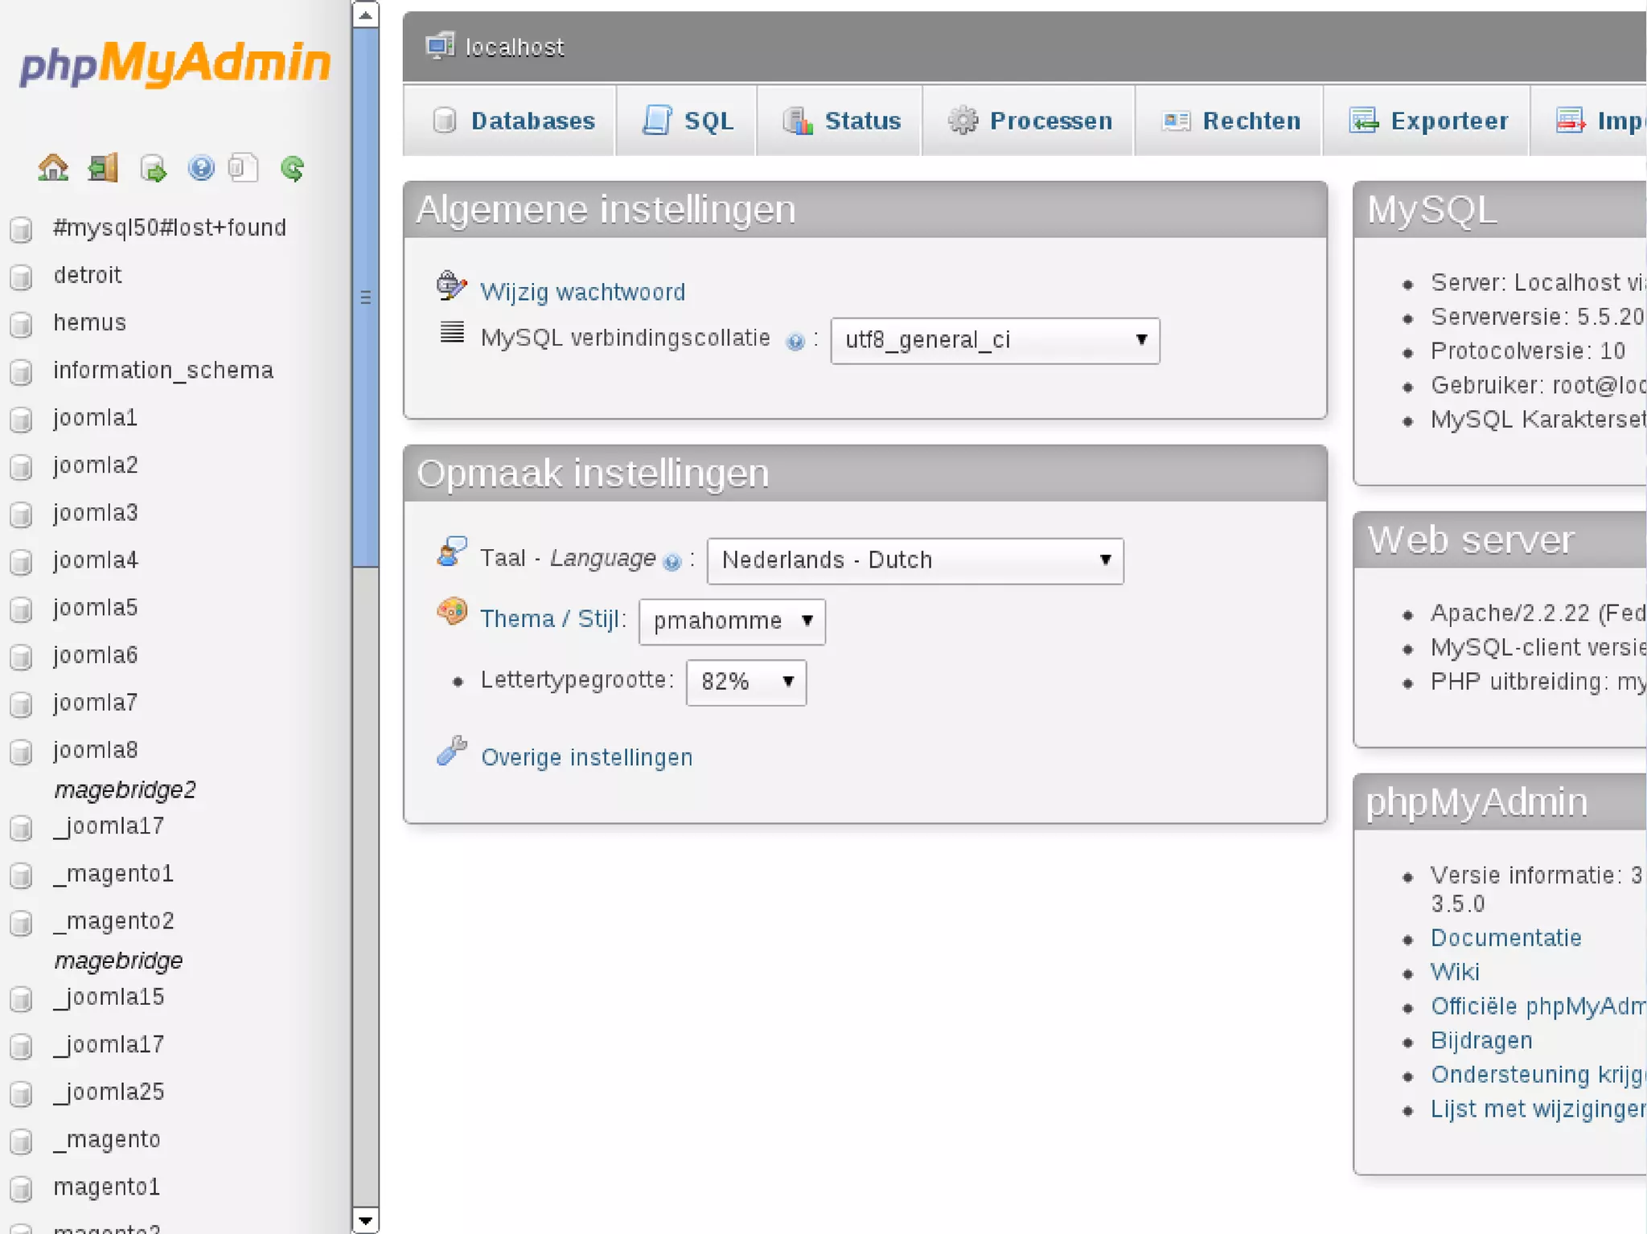Select the _magento2 database
The image size is (1647, 1234).
click(113, 921)
